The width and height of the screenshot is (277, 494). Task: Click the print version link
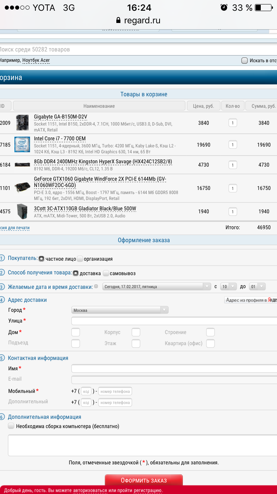[x=15, y=228]
